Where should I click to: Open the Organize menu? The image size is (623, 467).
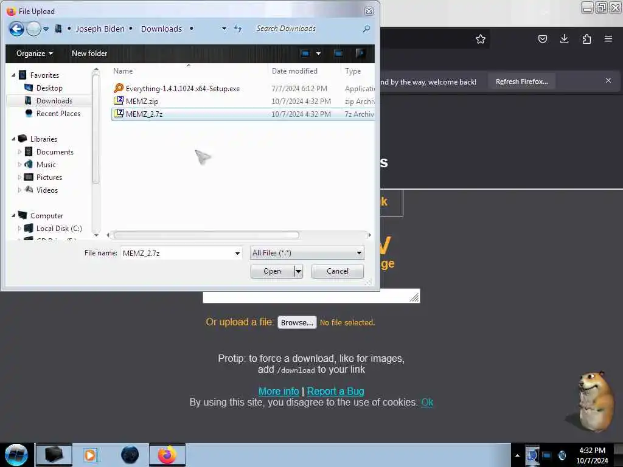coord(35,54)
